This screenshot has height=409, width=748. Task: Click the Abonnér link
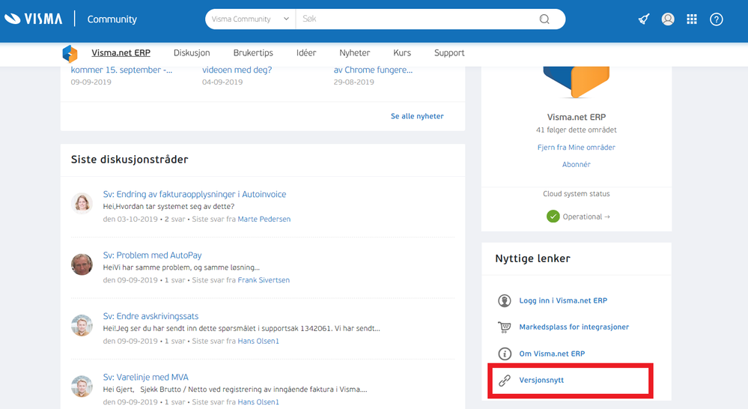(x=577, y=164)
